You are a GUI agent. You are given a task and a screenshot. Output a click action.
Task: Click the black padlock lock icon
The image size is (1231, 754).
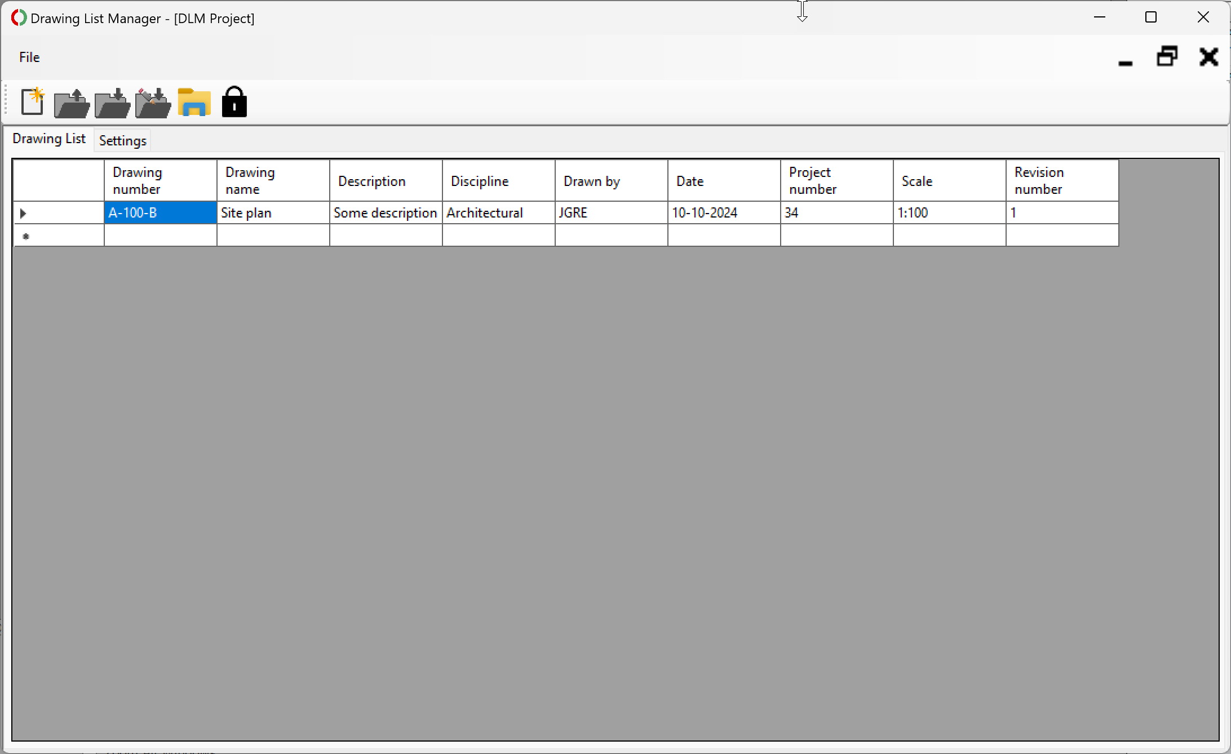click(x=234, y=102)
